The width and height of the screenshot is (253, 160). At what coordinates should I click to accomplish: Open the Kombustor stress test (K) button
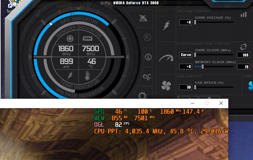[147, 37]
